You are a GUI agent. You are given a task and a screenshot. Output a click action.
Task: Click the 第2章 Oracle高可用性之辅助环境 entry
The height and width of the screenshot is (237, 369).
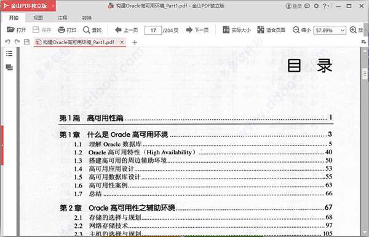coord(196,208)
